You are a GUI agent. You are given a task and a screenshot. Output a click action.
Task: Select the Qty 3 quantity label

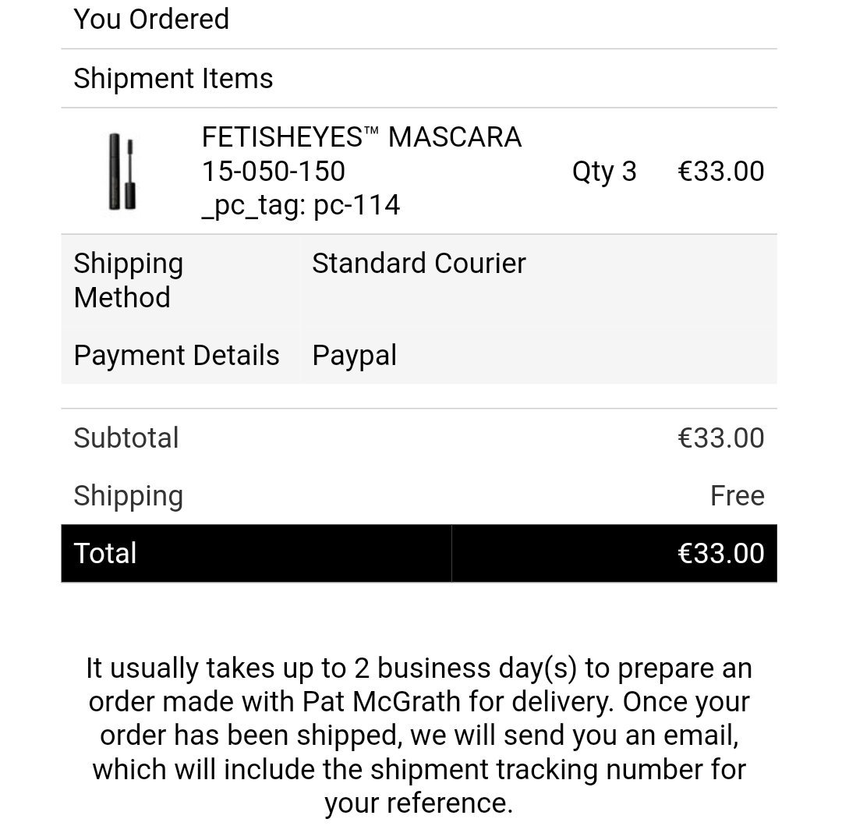point(604,172)
